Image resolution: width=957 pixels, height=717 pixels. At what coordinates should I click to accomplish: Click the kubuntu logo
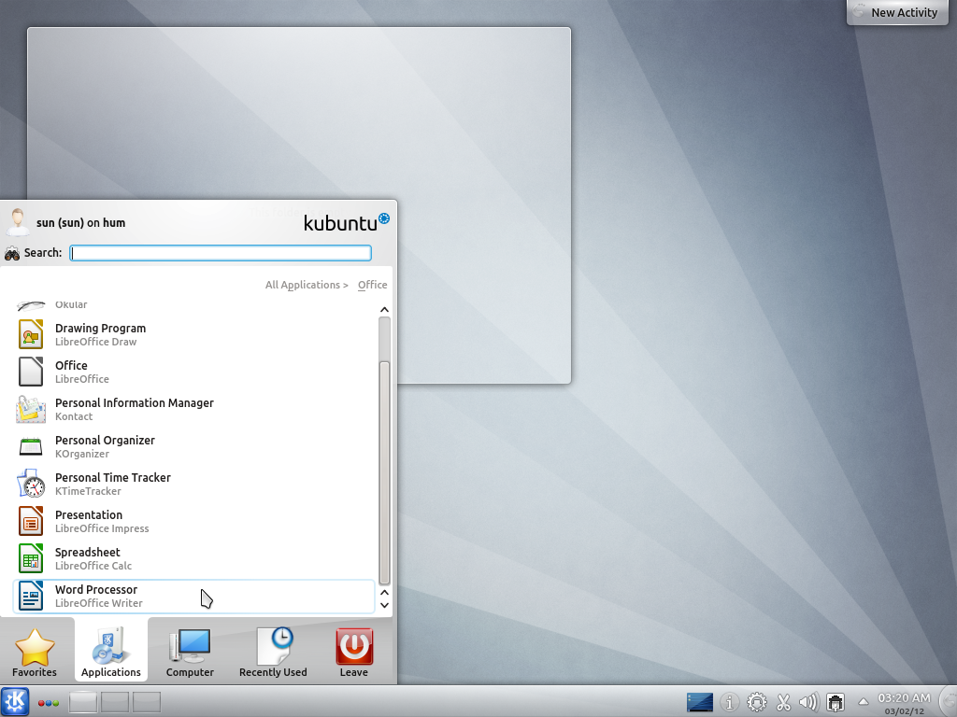click(346, 222)
